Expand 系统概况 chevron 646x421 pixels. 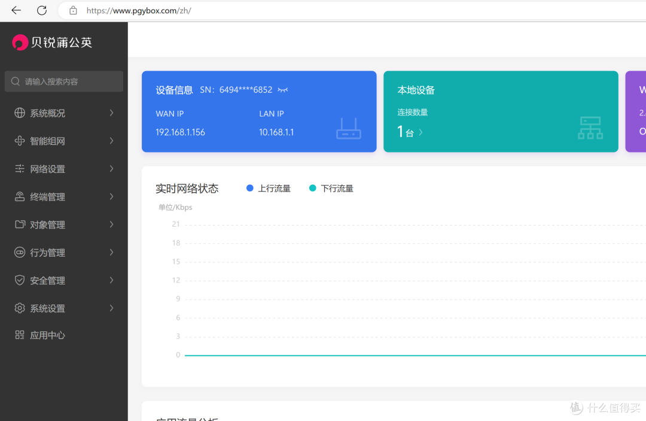tap(111, 113)
